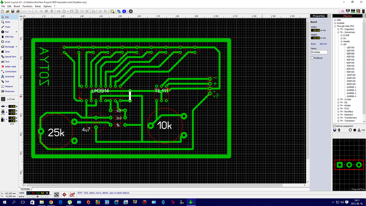366x206 pixels.
Task: Select the JUMPER-2 macro
Action: [x=351, y=90]
